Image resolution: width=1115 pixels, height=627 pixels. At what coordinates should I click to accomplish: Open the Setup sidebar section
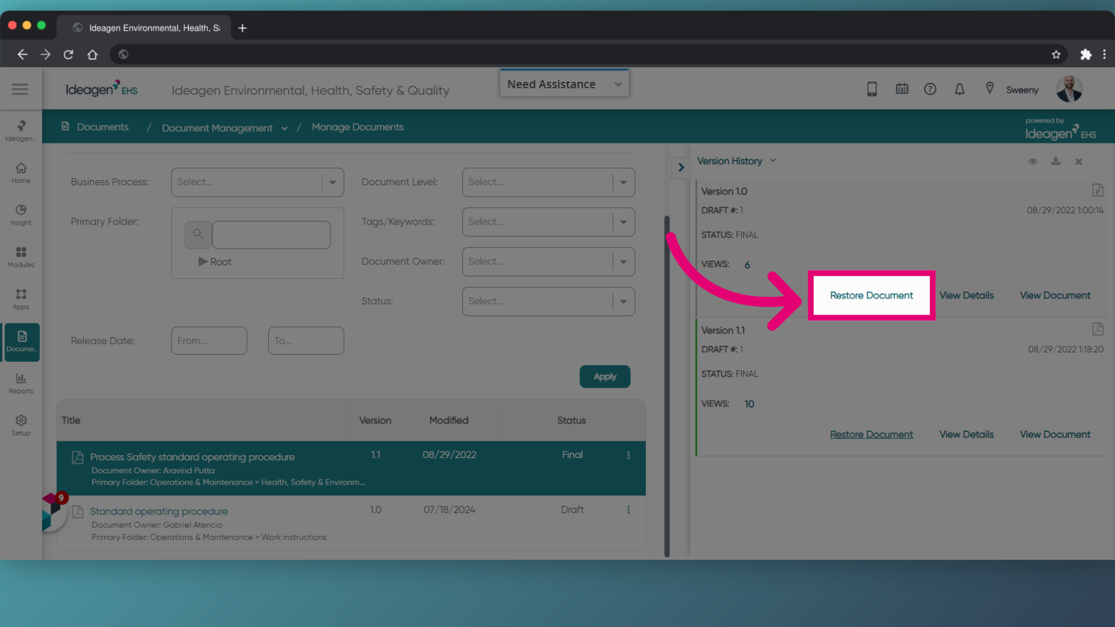tap(21, 426)
